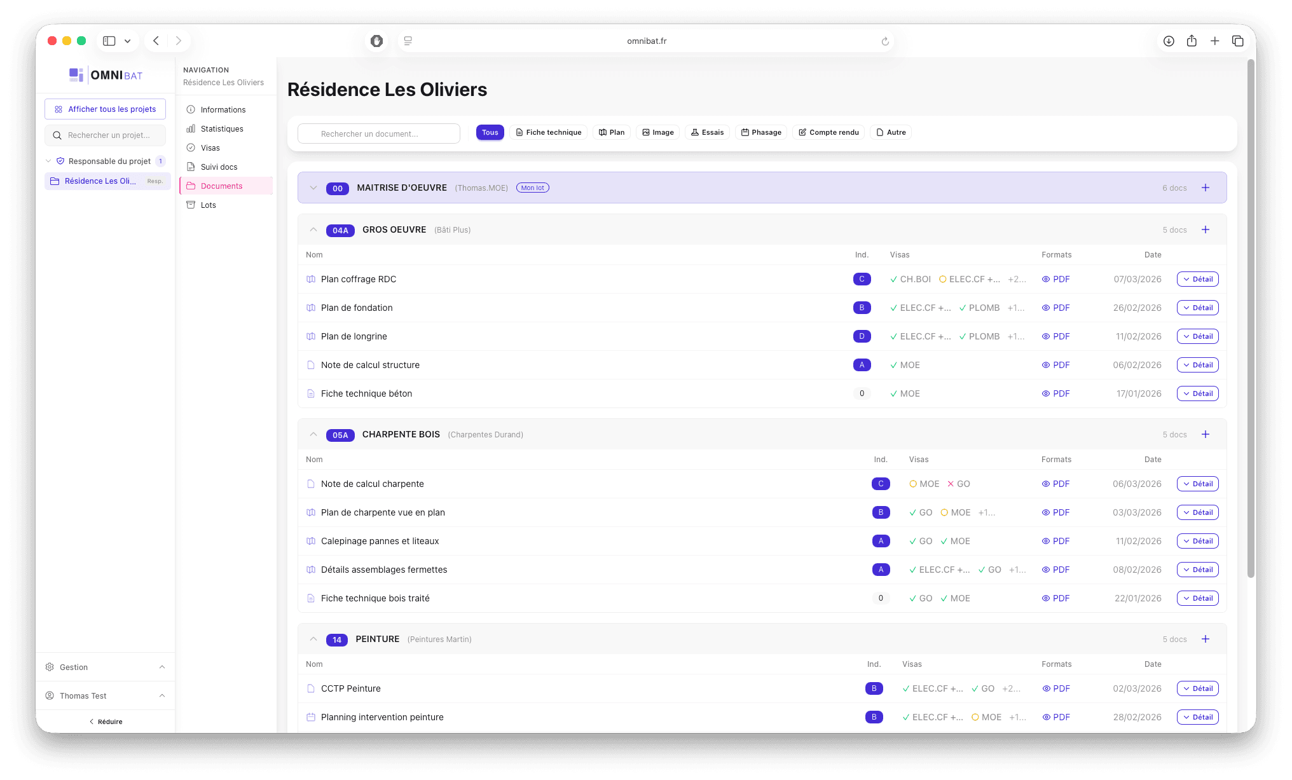Image resolution: width=1292 pixels, height=780 pixels.
Task: Click the document search field
Action: pos(378,133)
